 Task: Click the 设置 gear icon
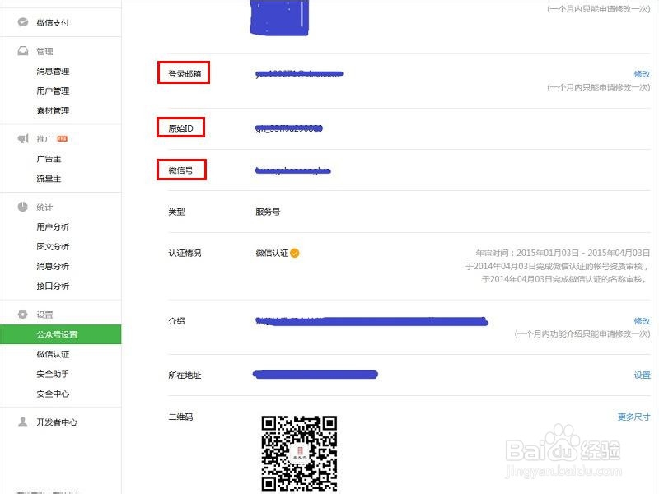(21, 313)
